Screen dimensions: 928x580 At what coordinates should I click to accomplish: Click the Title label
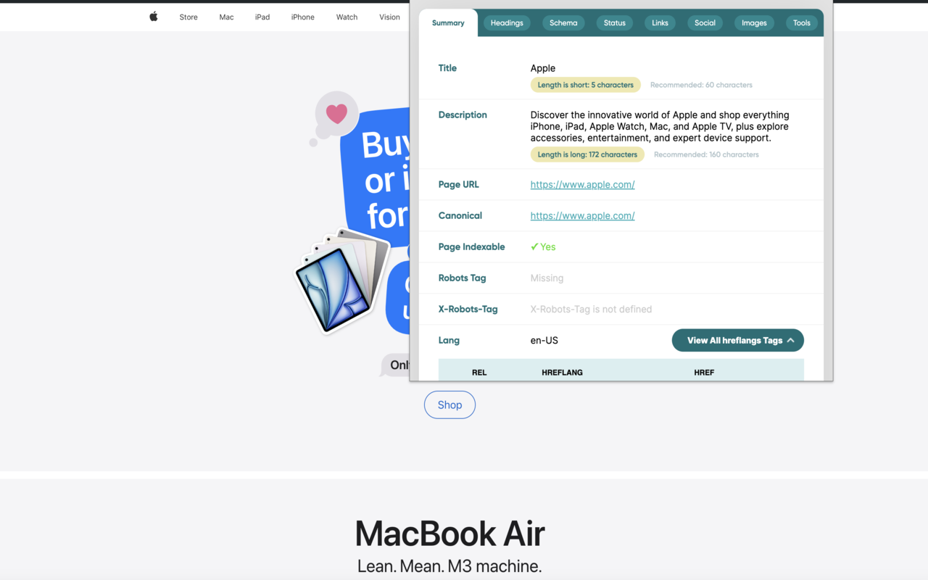(x=447, y=68)
